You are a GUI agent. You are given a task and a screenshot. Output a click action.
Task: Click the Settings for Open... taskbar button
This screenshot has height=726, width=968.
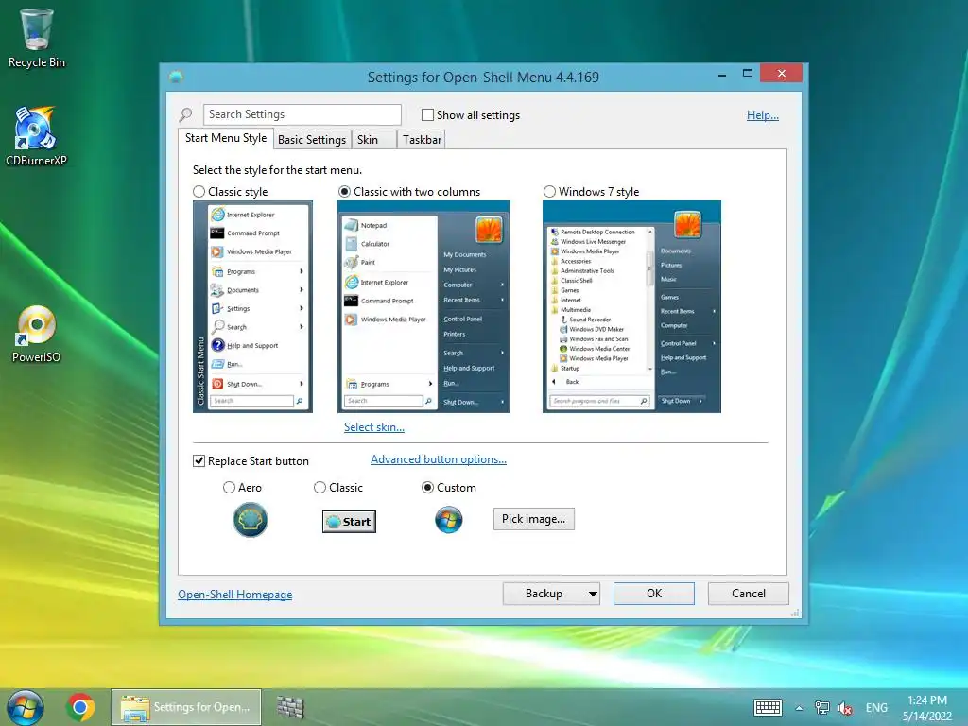pyautogui.click(x=186, y=707)
